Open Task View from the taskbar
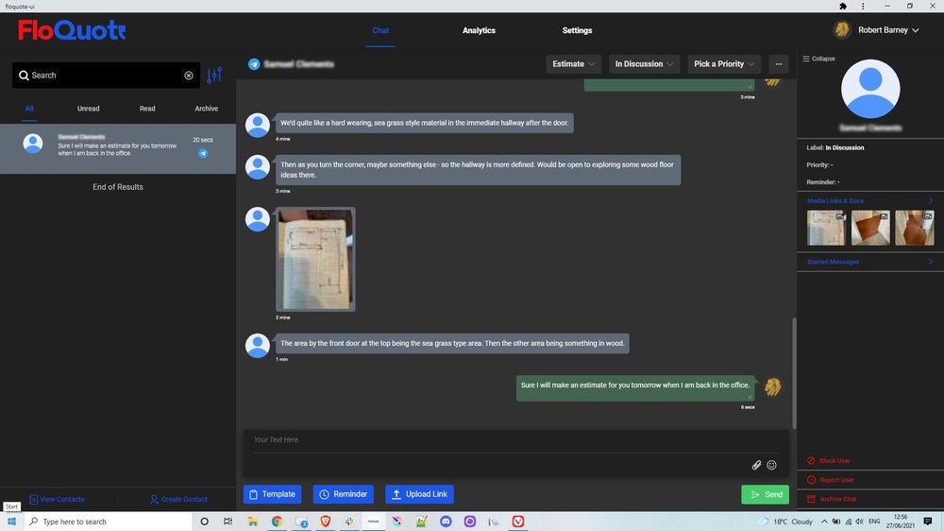The image size is (944, 531). pyautogui.click(x=228, y=522)
